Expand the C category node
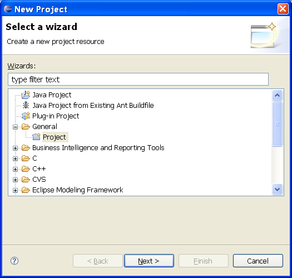The width and height of the screenshot is (292, 278). [15, 159]
